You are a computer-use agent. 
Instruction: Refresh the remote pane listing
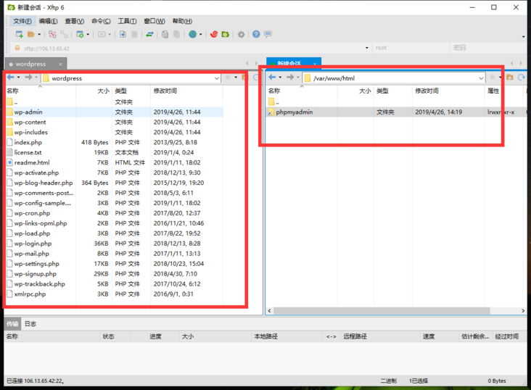521,77
